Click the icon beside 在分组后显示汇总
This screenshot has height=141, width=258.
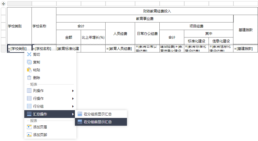click(80, 114)
